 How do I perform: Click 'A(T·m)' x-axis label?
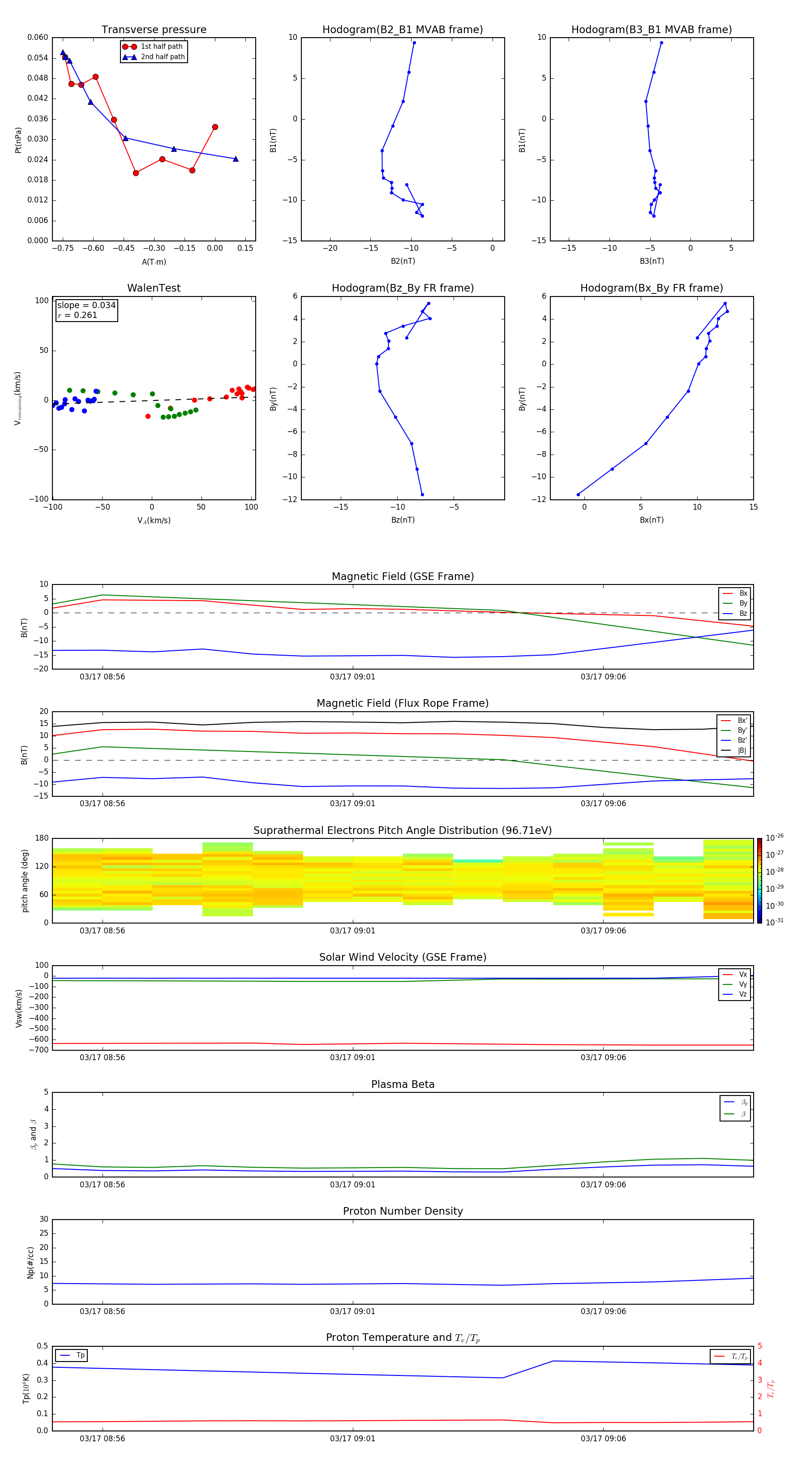click(x=154, y=262)
